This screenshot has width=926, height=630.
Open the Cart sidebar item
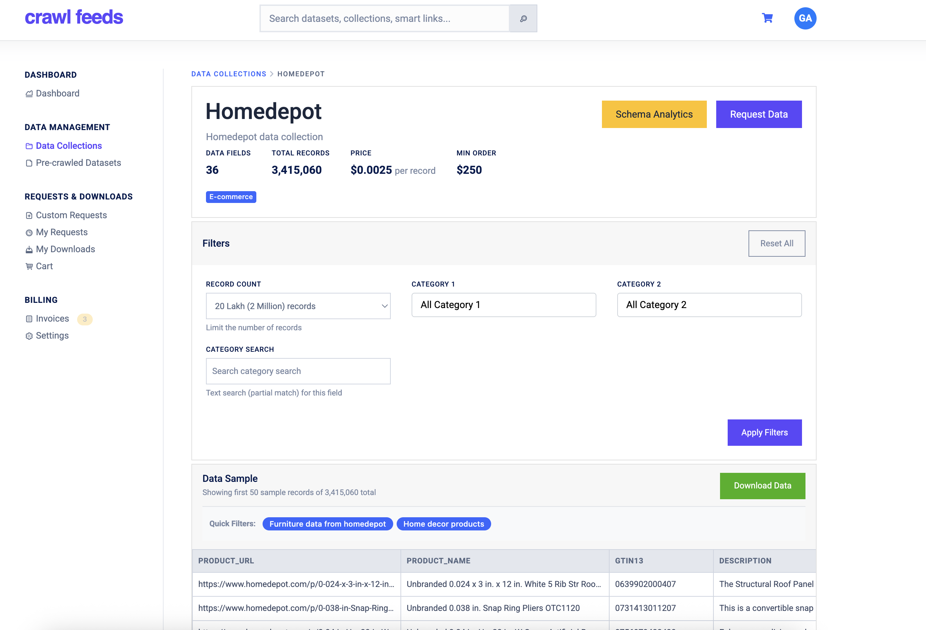click(44, 266)
